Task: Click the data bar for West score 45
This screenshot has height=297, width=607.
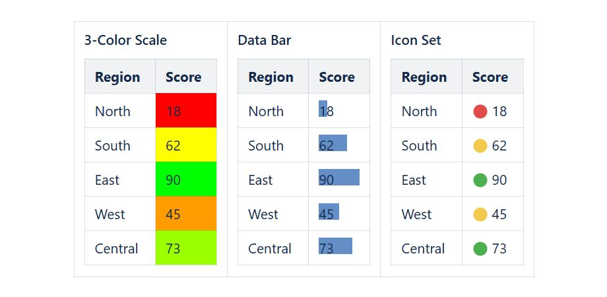Action: point(329,211)
